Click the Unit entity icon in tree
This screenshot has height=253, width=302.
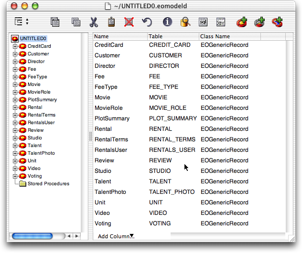click(22, 161)
